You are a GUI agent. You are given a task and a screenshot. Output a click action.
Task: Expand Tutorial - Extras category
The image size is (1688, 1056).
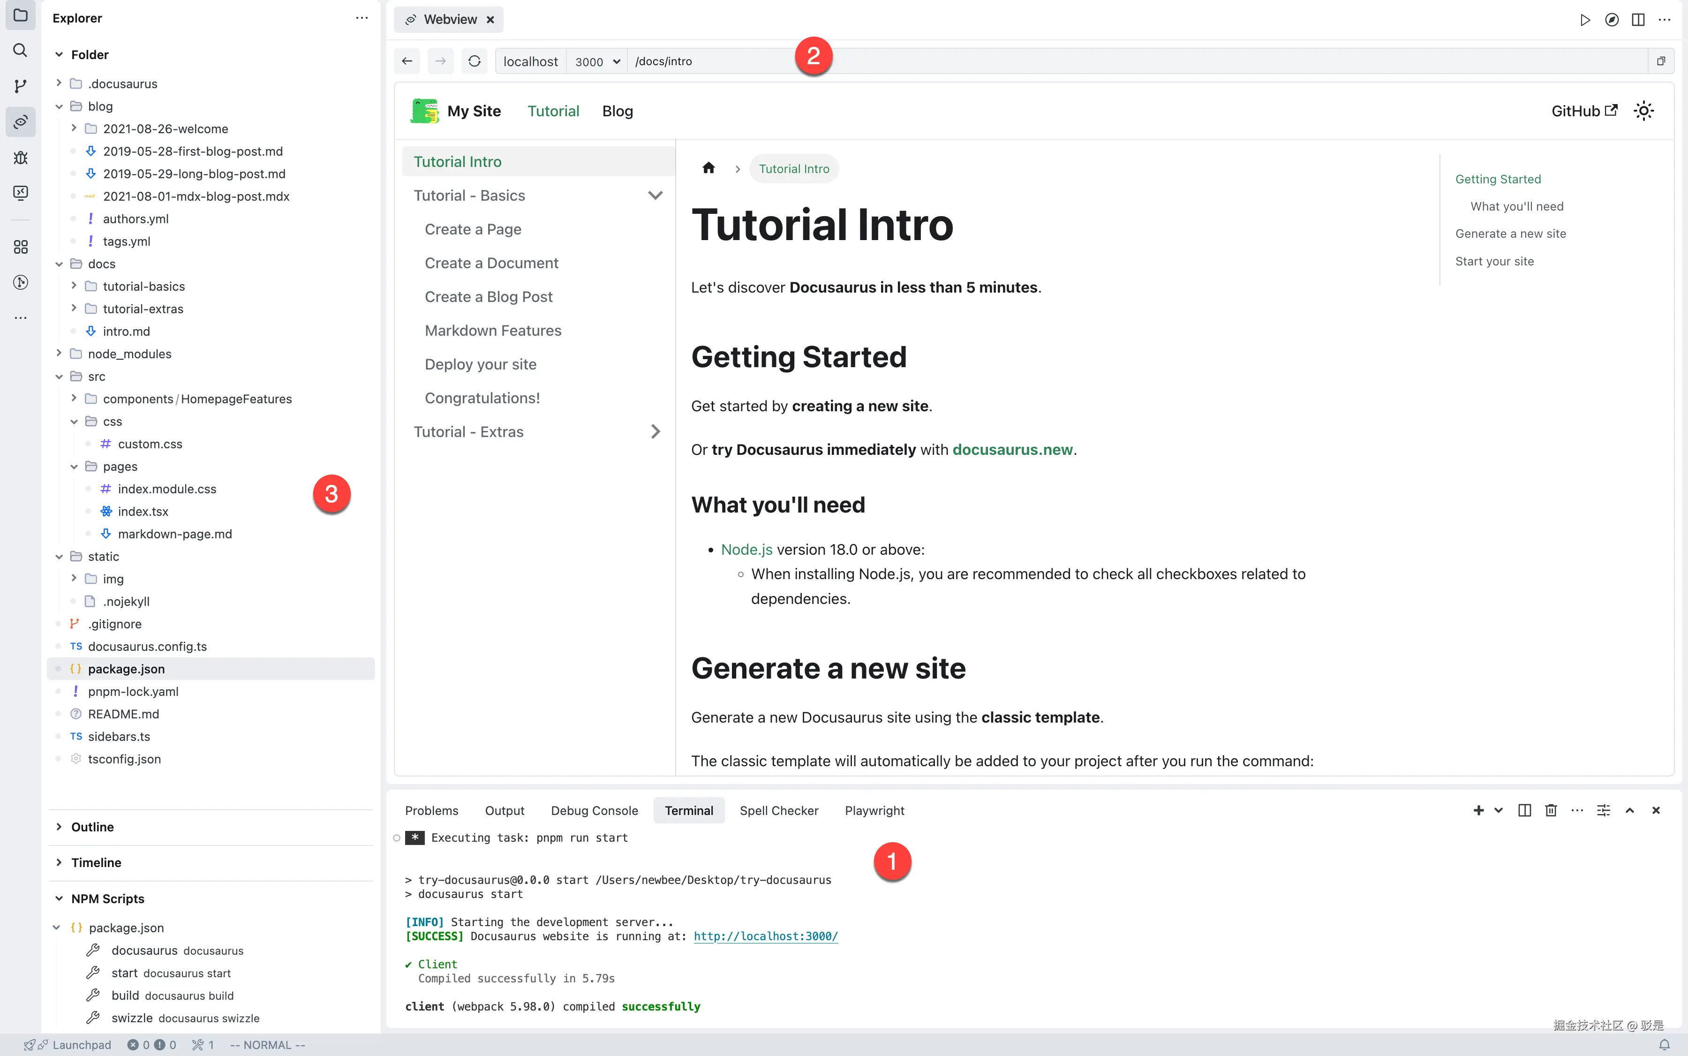pos(655,431)
